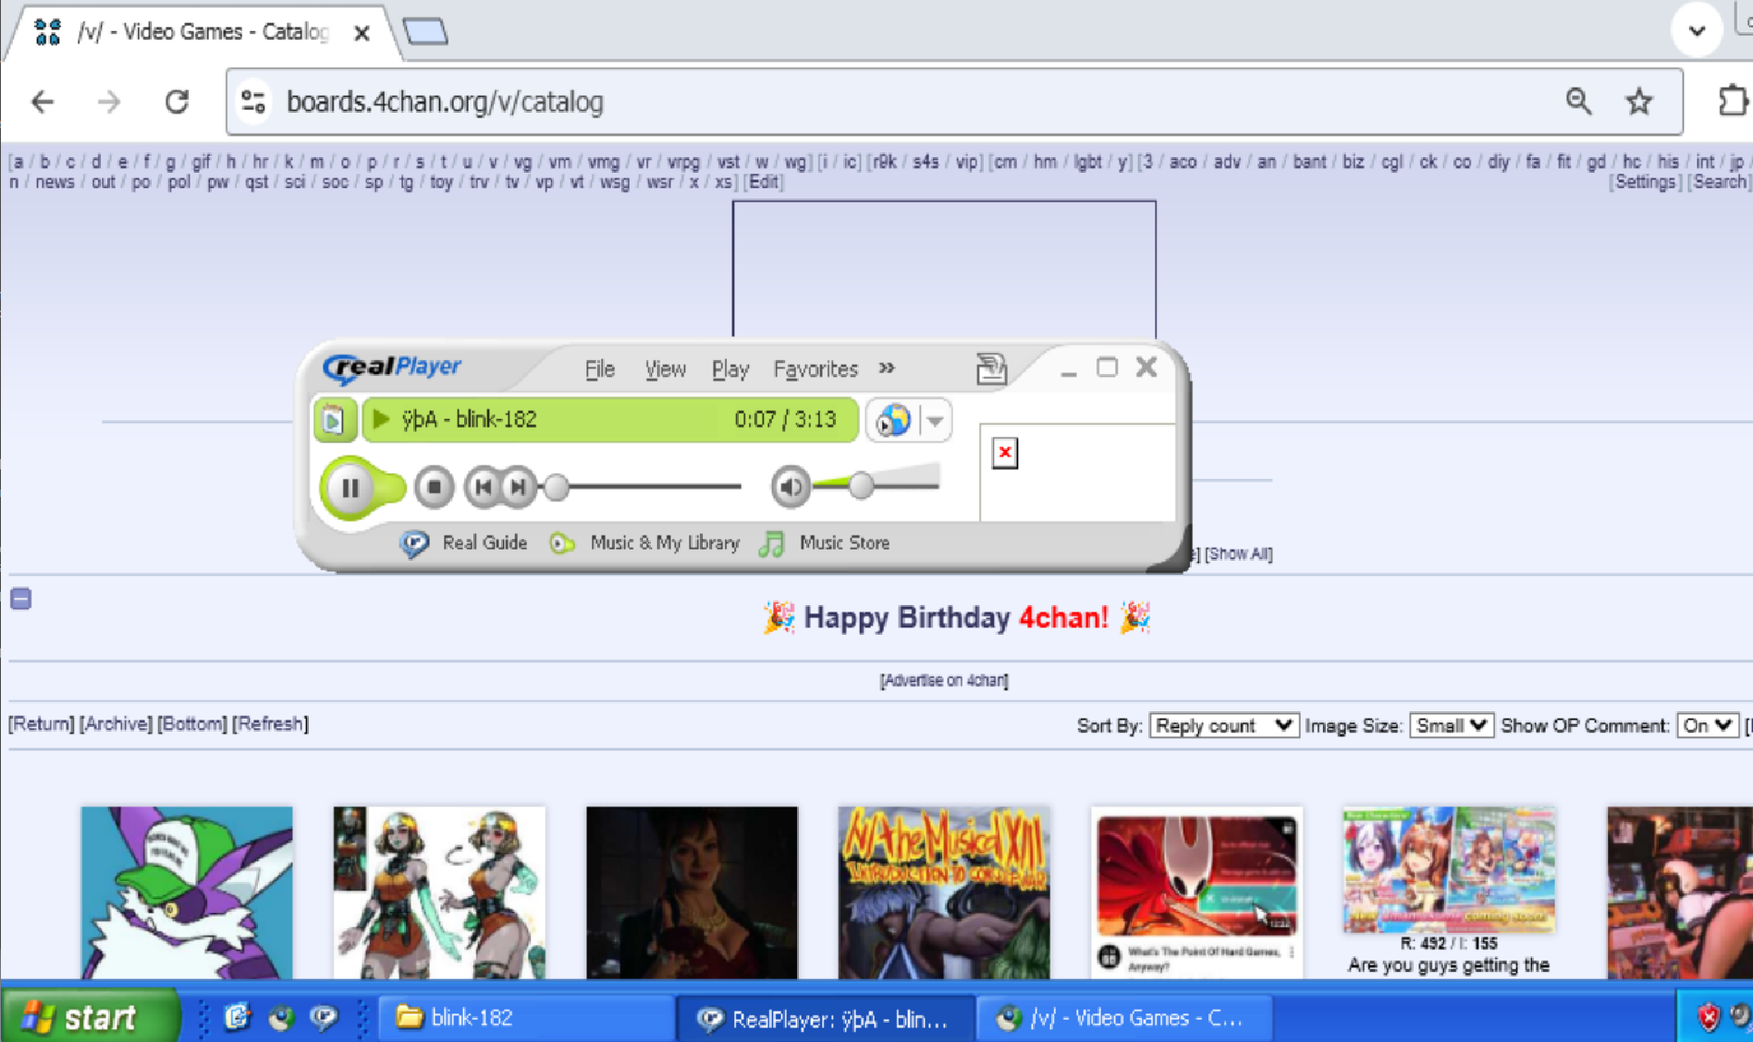This screenshot has height=1042, width=1753.
Task: Open the RealPlayer Play menu
Action: click(730, 370)
